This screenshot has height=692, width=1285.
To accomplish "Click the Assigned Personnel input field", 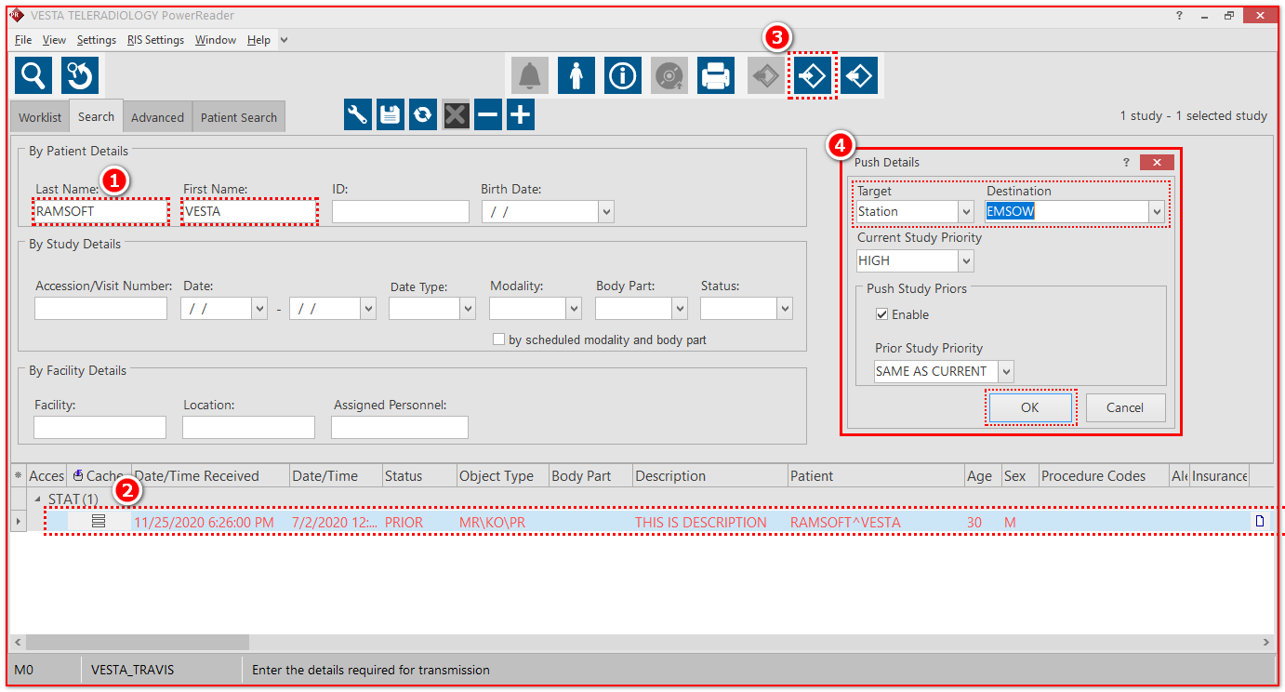I will pyautogui.click(x=400, y=427).
